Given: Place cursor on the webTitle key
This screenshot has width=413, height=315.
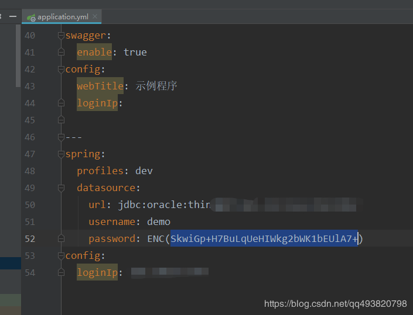Looking at the screenshot, I should coord(100,86).
